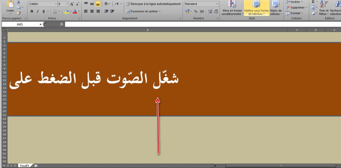341x168 pixels.
Task: Open the Police dialog launcher
Action: (x=79, y=19)
